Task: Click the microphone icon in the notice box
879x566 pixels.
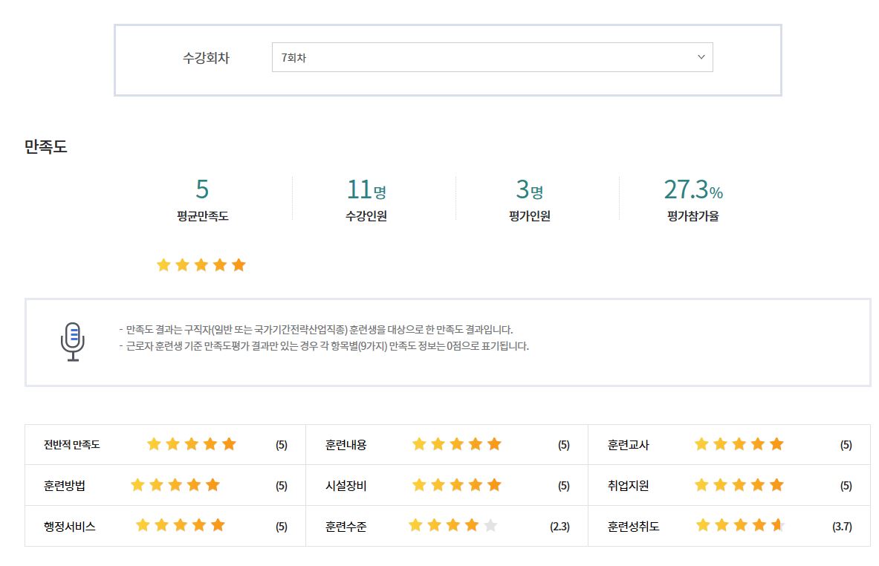Action: tap(73, 342)
